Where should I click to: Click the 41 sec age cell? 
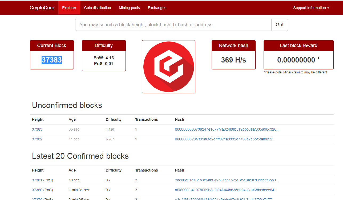(x=74, y=139)
